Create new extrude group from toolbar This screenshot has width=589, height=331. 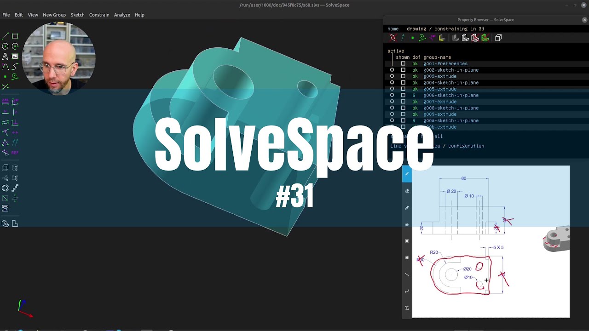[5, 168]
